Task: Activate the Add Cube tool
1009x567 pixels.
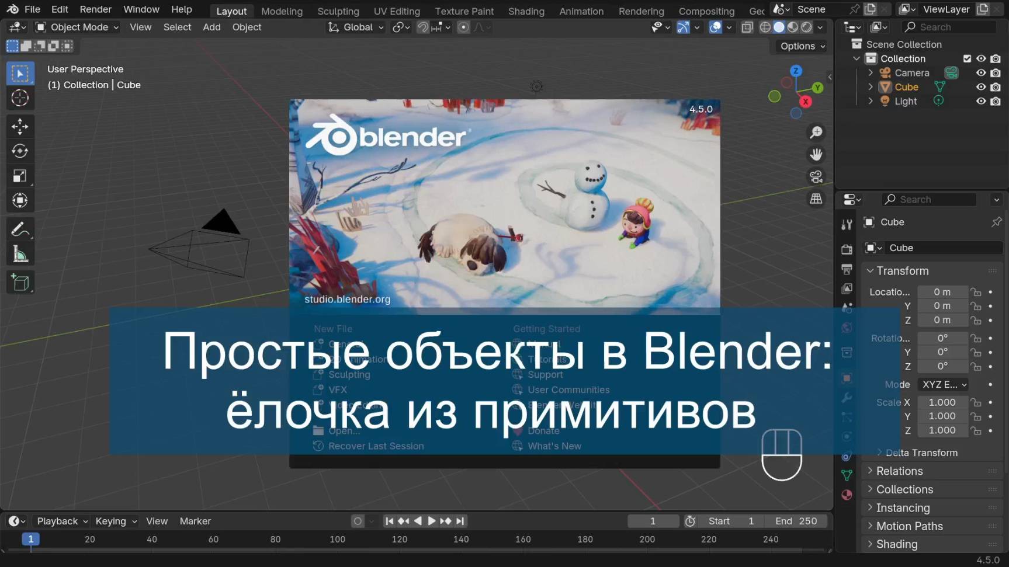Action: pyautogui.click(x=20, y=282)
